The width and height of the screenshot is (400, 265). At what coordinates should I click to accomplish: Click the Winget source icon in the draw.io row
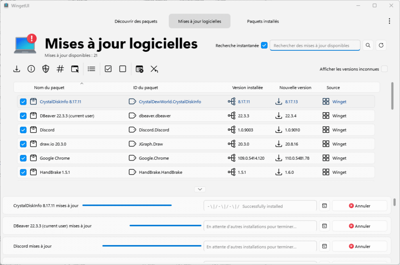tap(326, 144)
